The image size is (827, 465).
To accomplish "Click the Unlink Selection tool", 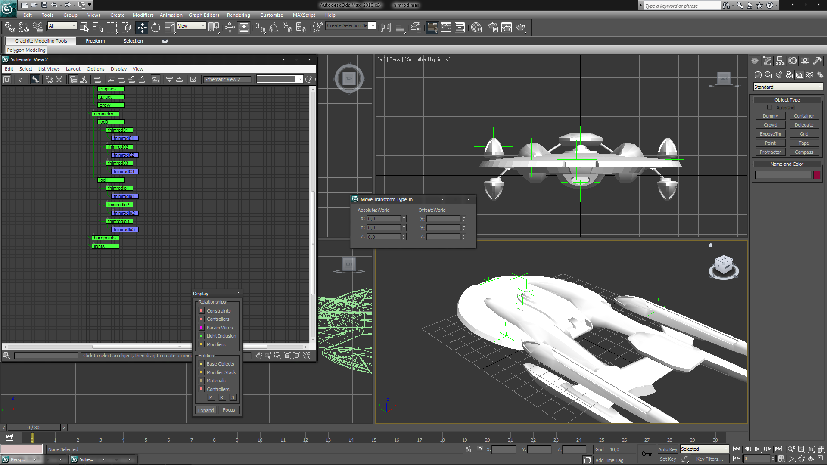I will [24, 28].
